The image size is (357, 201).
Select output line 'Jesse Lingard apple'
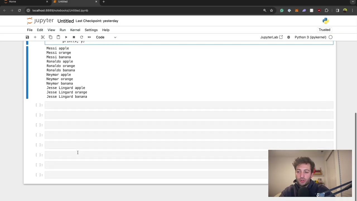pyautogui.click(x=66, y=88)
